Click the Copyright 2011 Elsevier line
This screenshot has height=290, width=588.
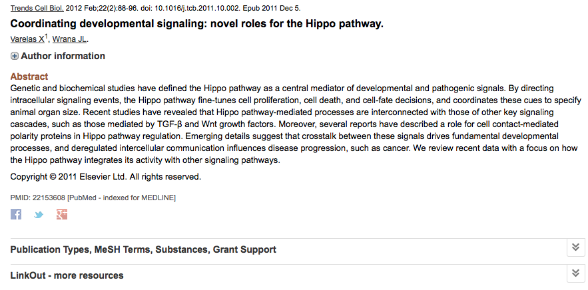click(x=106, y=176)
